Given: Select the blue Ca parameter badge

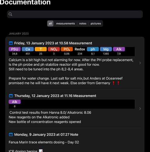Looking at the screenshot, I should (28, 49).
